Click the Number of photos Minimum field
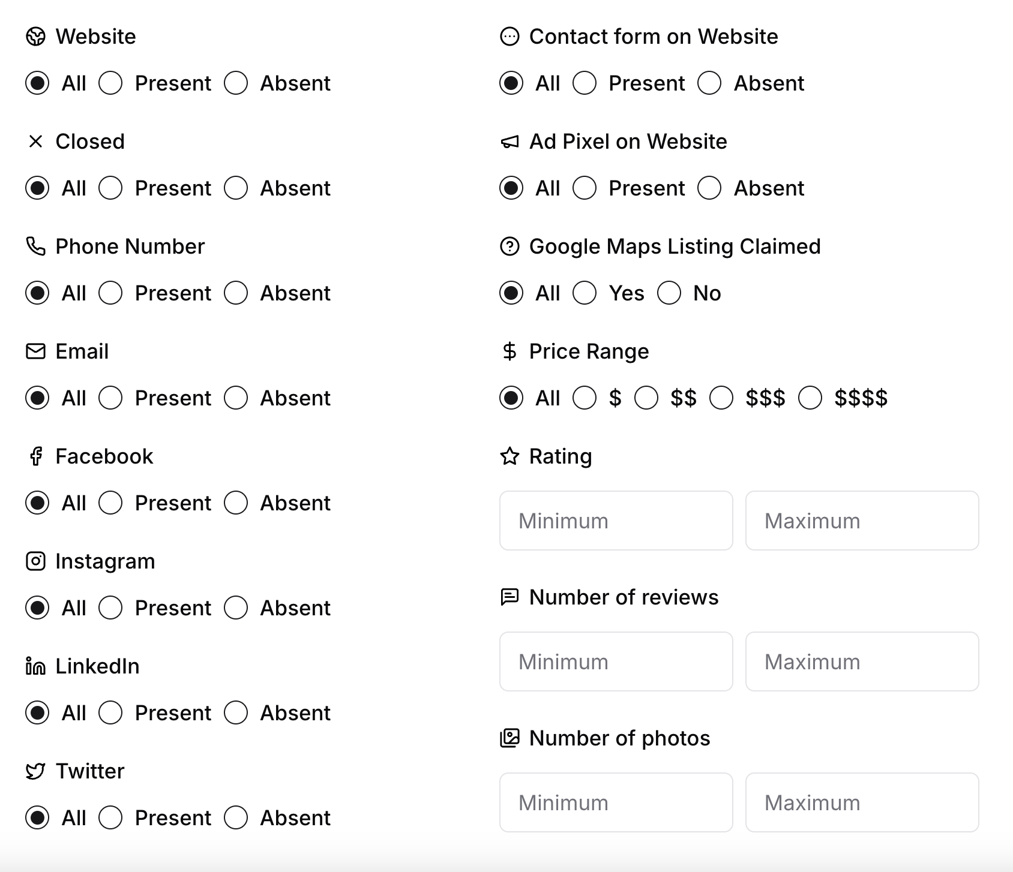 [x=616, y=802]
